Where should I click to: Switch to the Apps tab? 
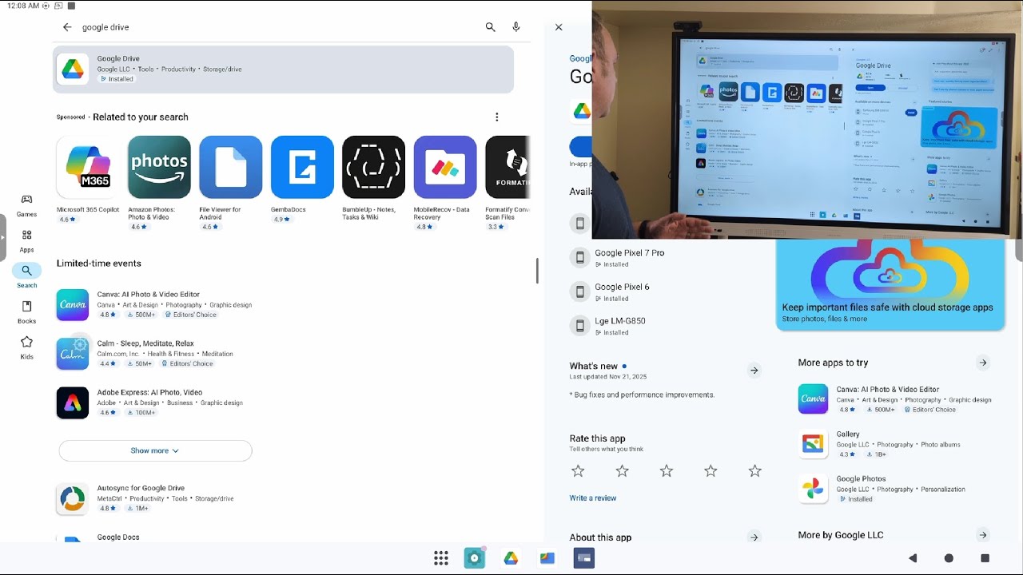click(x=27, y=240)
